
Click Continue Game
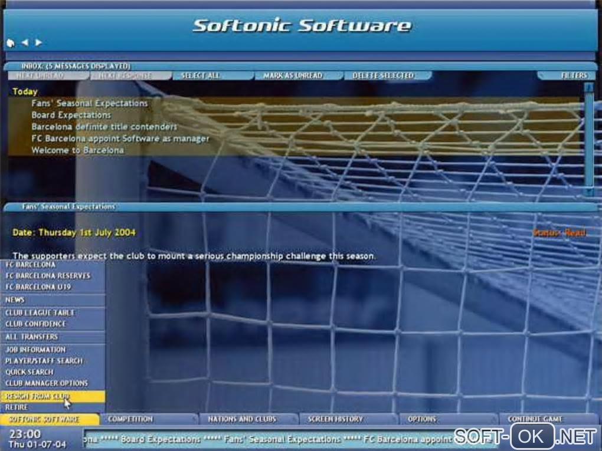[x=549, y=419]
